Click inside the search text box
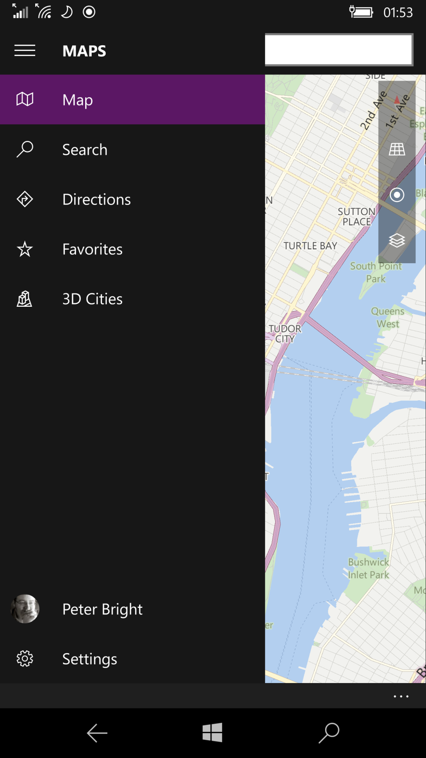 [339, 50]
